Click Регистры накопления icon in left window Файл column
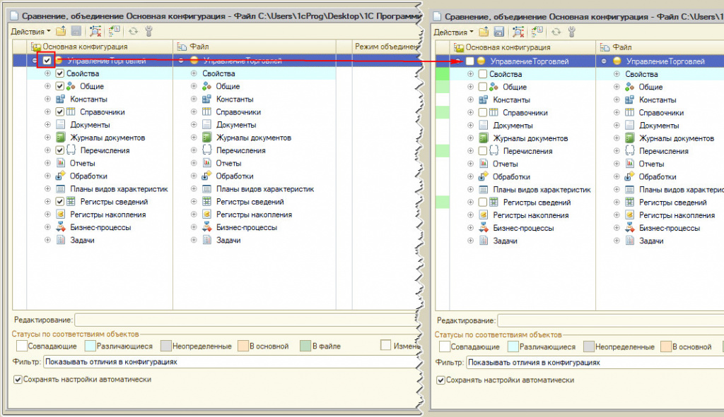Screen dimensions: 724x417 pos(207,214)
